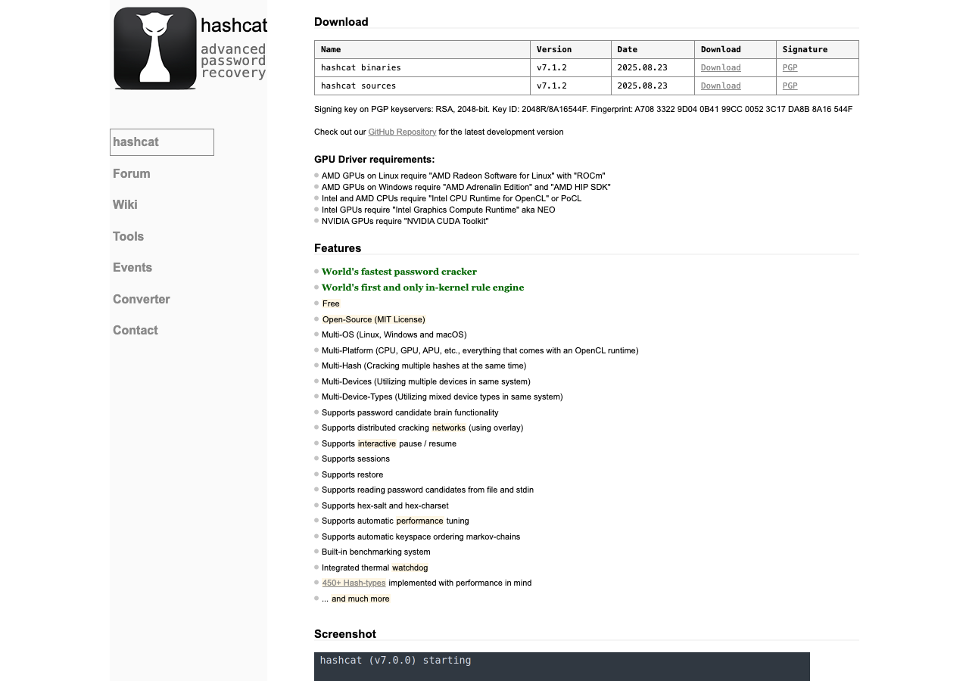Viewport: 969px width, 681px height.
Task: Open the PGP signature for hashcat sources
Action: tap(790, 86)
